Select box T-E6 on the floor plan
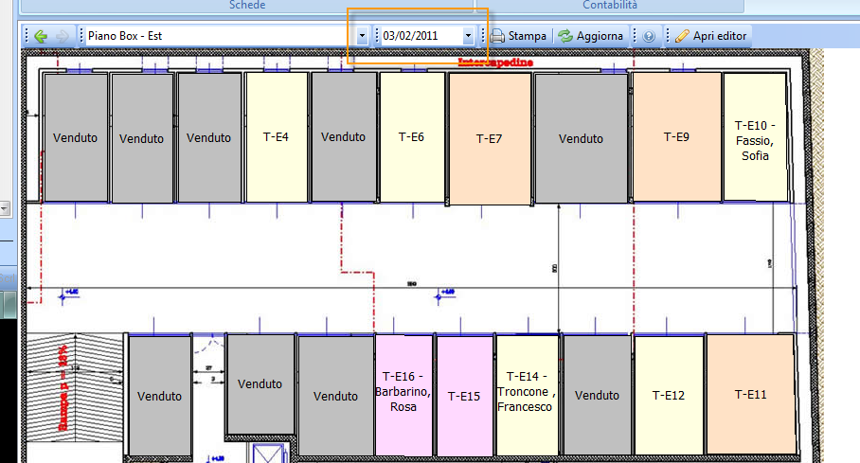860x463 pixels. (411, 137)
